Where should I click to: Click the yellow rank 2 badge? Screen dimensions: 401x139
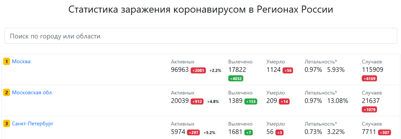(7, 93)
